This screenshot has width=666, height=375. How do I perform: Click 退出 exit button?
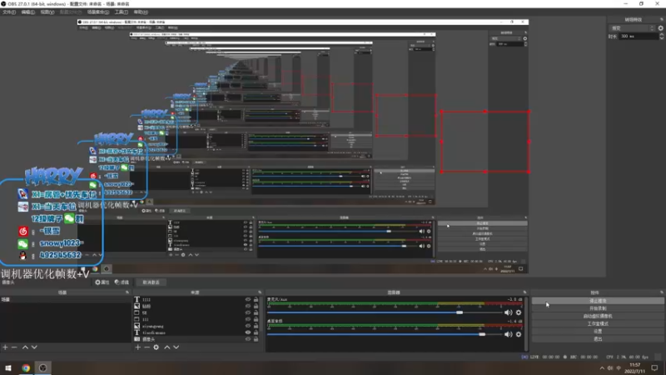(x=598, y=339)
